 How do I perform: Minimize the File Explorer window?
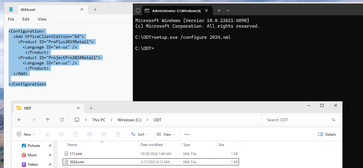(x=308, y=105)
